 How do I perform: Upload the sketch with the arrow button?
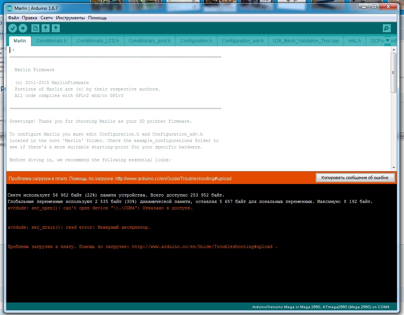click(x=23, y=28)
